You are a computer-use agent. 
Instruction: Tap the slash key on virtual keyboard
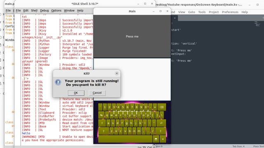153,131
